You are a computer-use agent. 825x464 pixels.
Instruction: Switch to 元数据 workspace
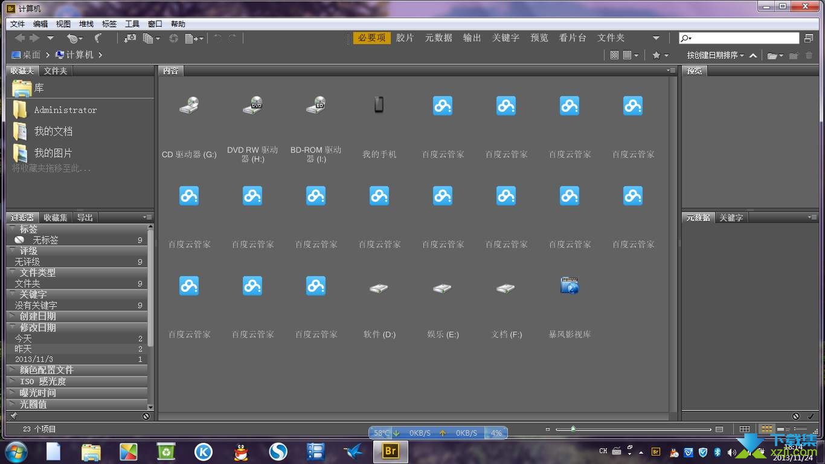pos(438,37)
